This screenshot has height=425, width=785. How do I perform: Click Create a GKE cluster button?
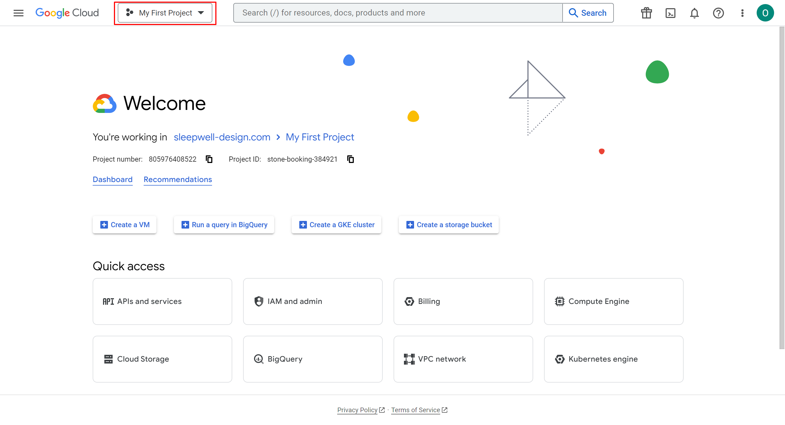(x=336, y=224)
